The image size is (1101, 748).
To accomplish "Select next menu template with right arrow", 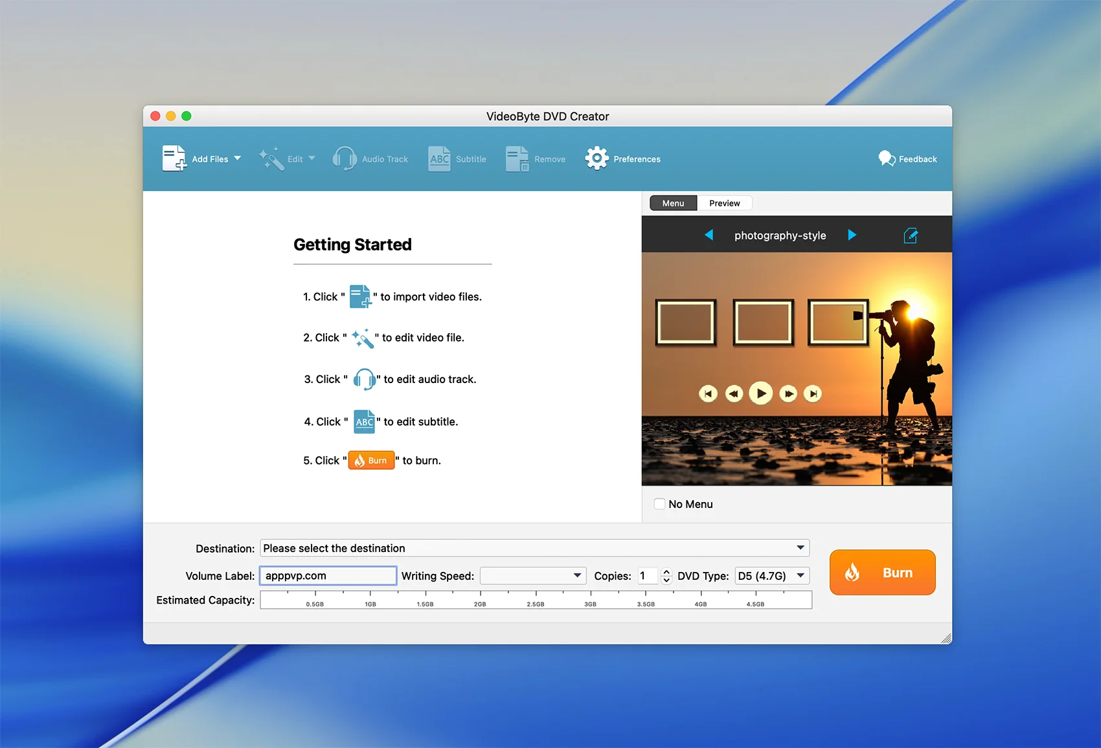I will [x=852, y=235].
